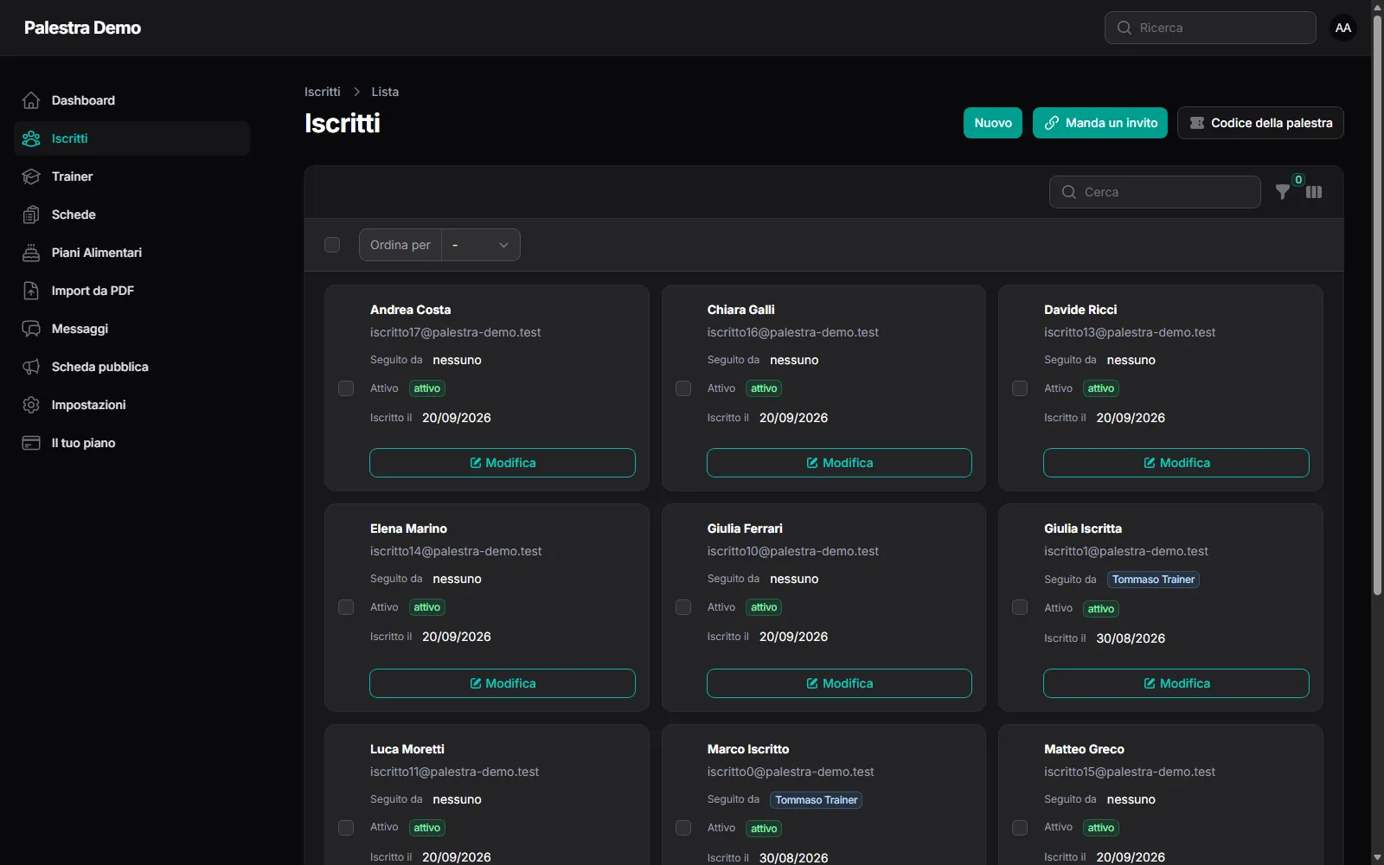
Task: Select Matteo Greco's card checkbox
Action: click(x=1020, y=828)
